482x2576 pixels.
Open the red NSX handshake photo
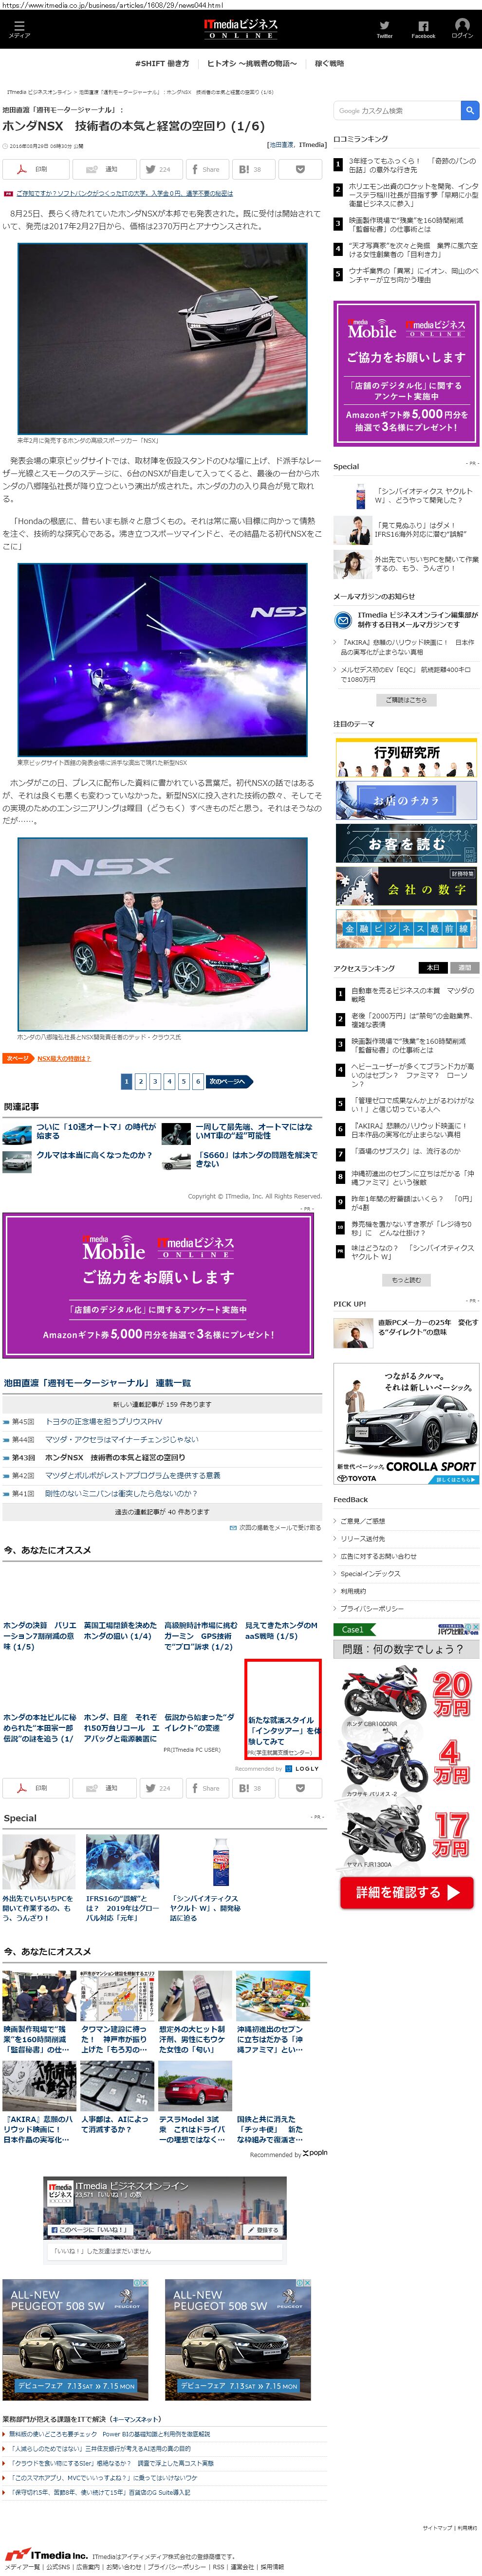(x=162, y=934)
